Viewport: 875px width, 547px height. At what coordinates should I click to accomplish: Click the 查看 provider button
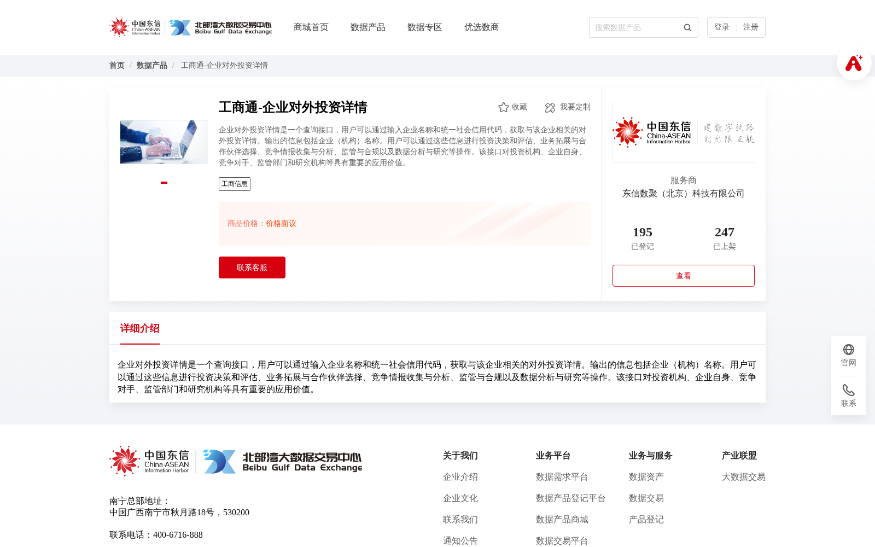pos(684,276)
